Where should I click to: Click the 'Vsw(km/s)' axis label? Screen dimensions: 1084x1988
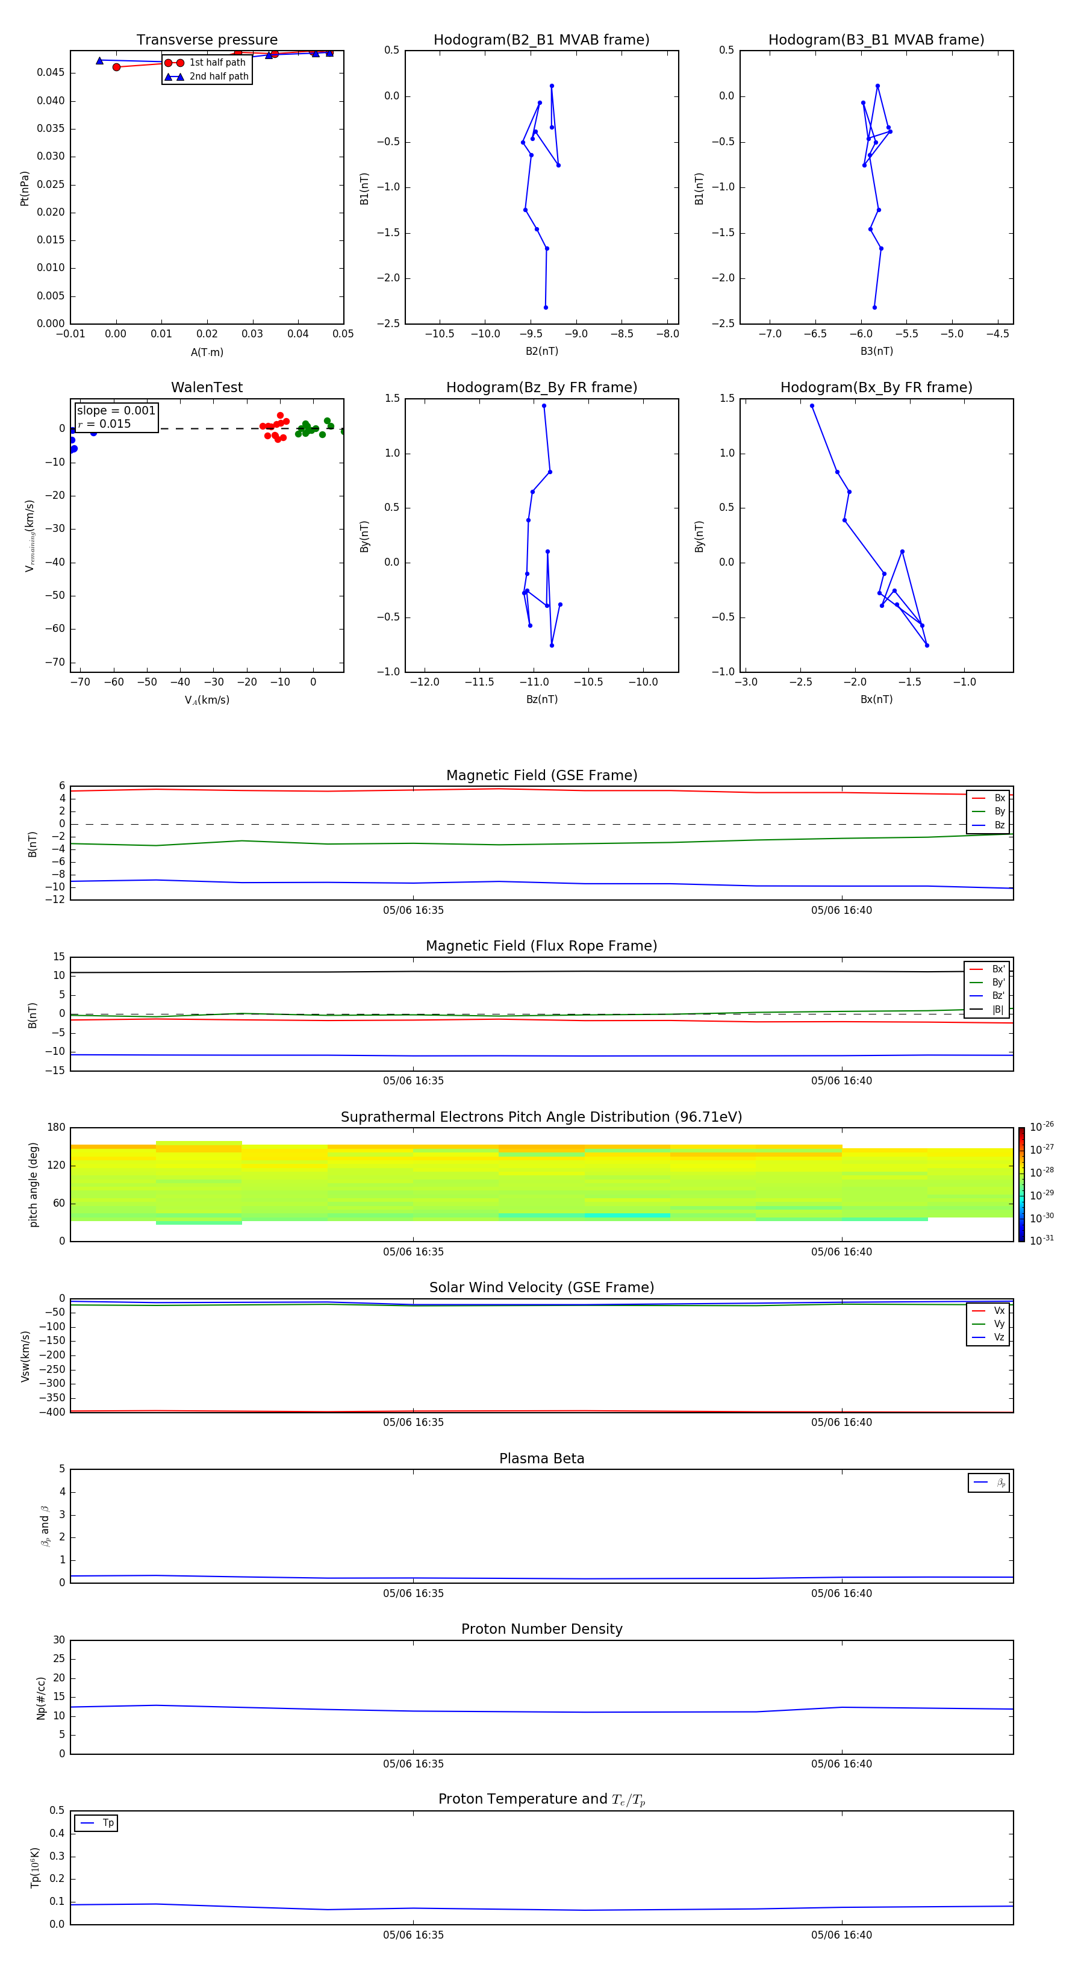(25, 1356)
